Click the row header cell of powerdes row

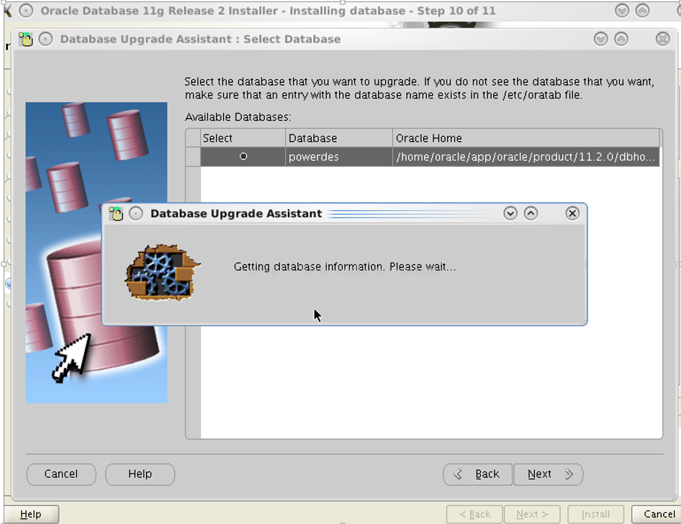(x=193, y=157)
